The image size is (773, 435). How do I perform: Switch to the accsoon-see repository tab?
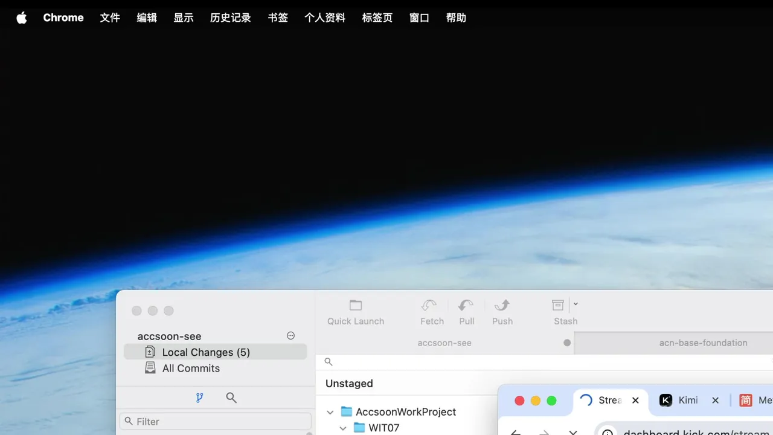[444, 343]
